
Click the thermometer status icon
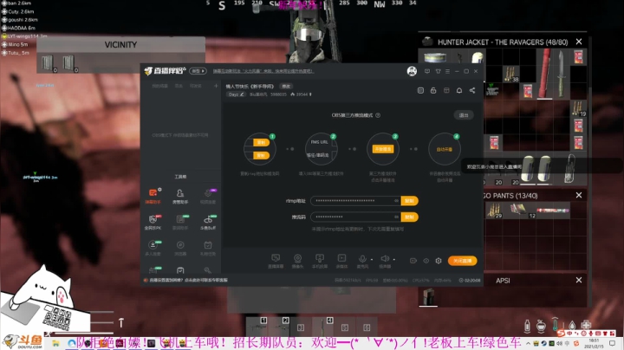point(555,325)
